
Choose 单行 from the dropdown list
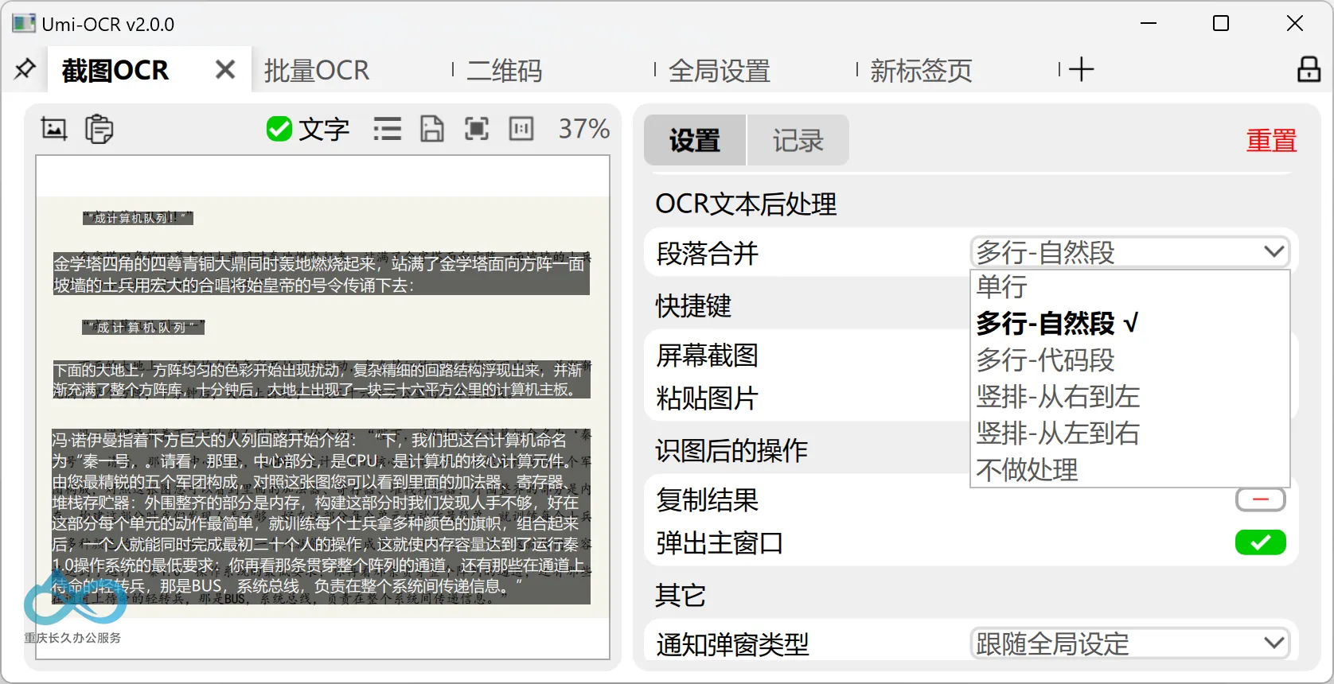coord(1129,286)
